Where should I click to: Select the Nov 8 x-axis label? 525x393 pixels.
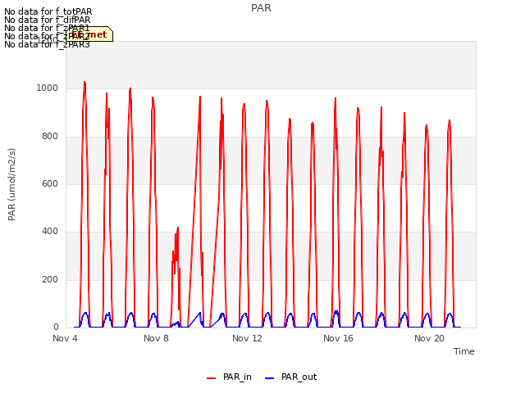pyautogui.click(x=156, y=338)
